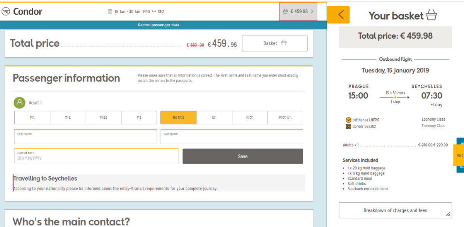Click the basket icon next to Your basket
Image resolution: width=464 pixels, height=227 pixels.
[x=431, y=15]
